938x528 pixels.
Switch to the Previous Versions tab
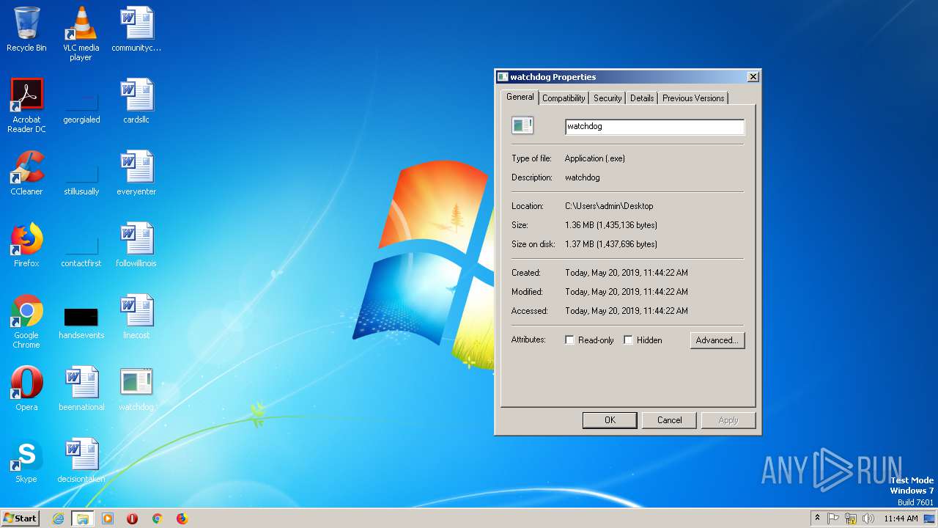[x=693, y=98]
